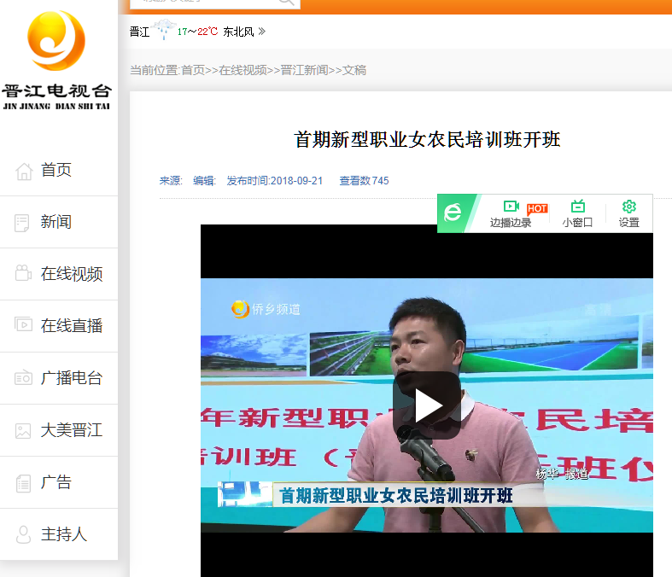Image resolution: width=672 pixels, height=577 pixels.
Task: Open 晋江新闻 breadcrumb link
Action: pos(304,70)
